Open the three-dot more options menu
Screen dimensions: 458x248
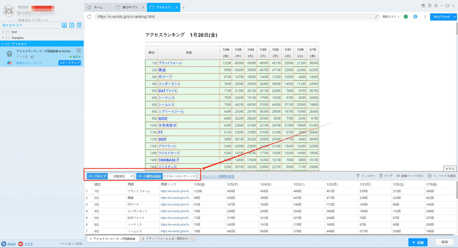[425, 17]
